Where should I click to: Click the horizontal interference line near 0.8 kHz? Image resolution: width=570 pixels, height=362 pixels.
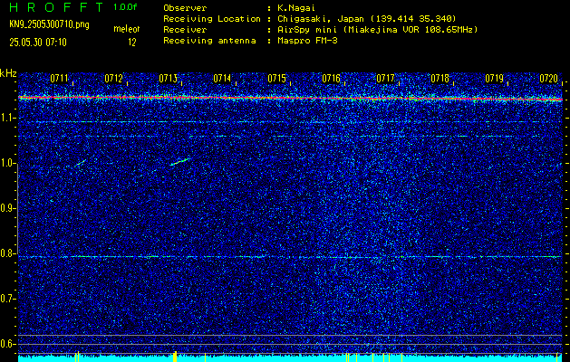pos(290,257)
